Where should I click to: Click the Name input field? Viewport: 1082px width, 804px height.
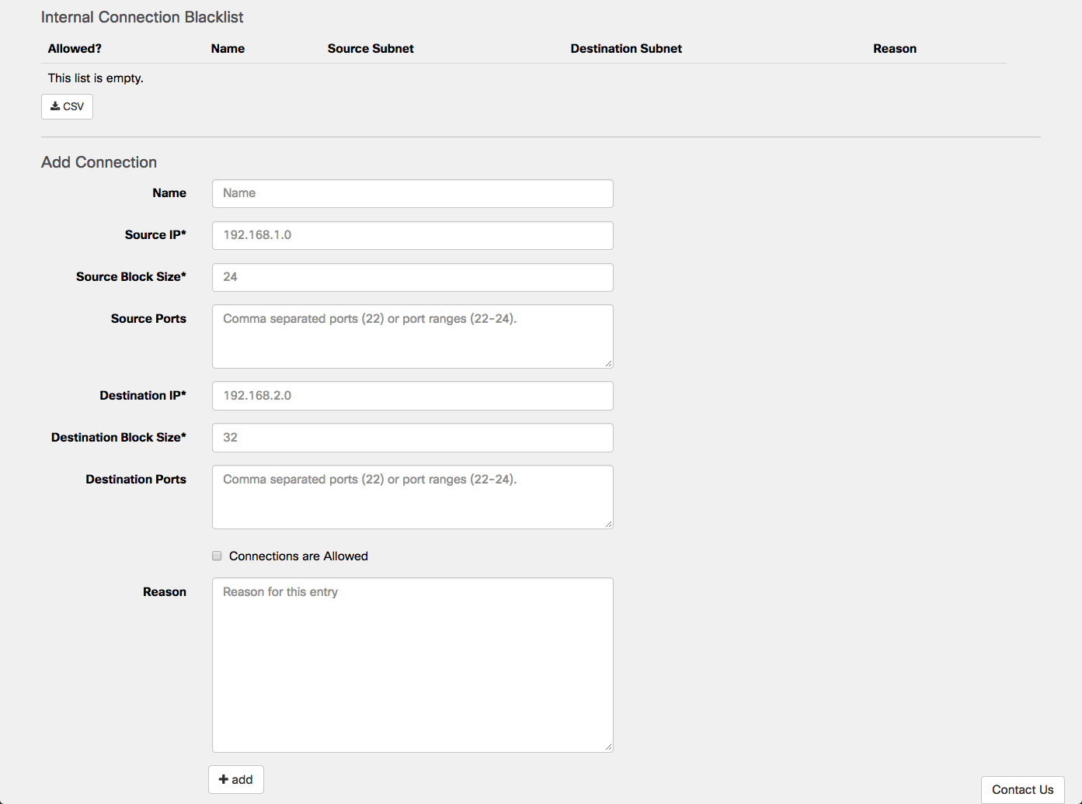click(412, 193)
